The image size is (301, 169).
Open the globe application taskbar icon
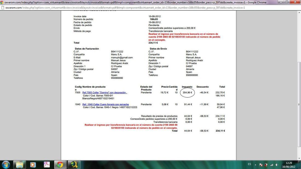tap(74, 165)
